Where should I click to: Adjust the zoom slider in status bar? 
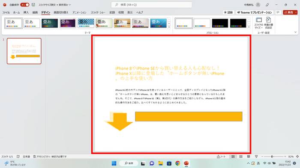click(273, 156)
